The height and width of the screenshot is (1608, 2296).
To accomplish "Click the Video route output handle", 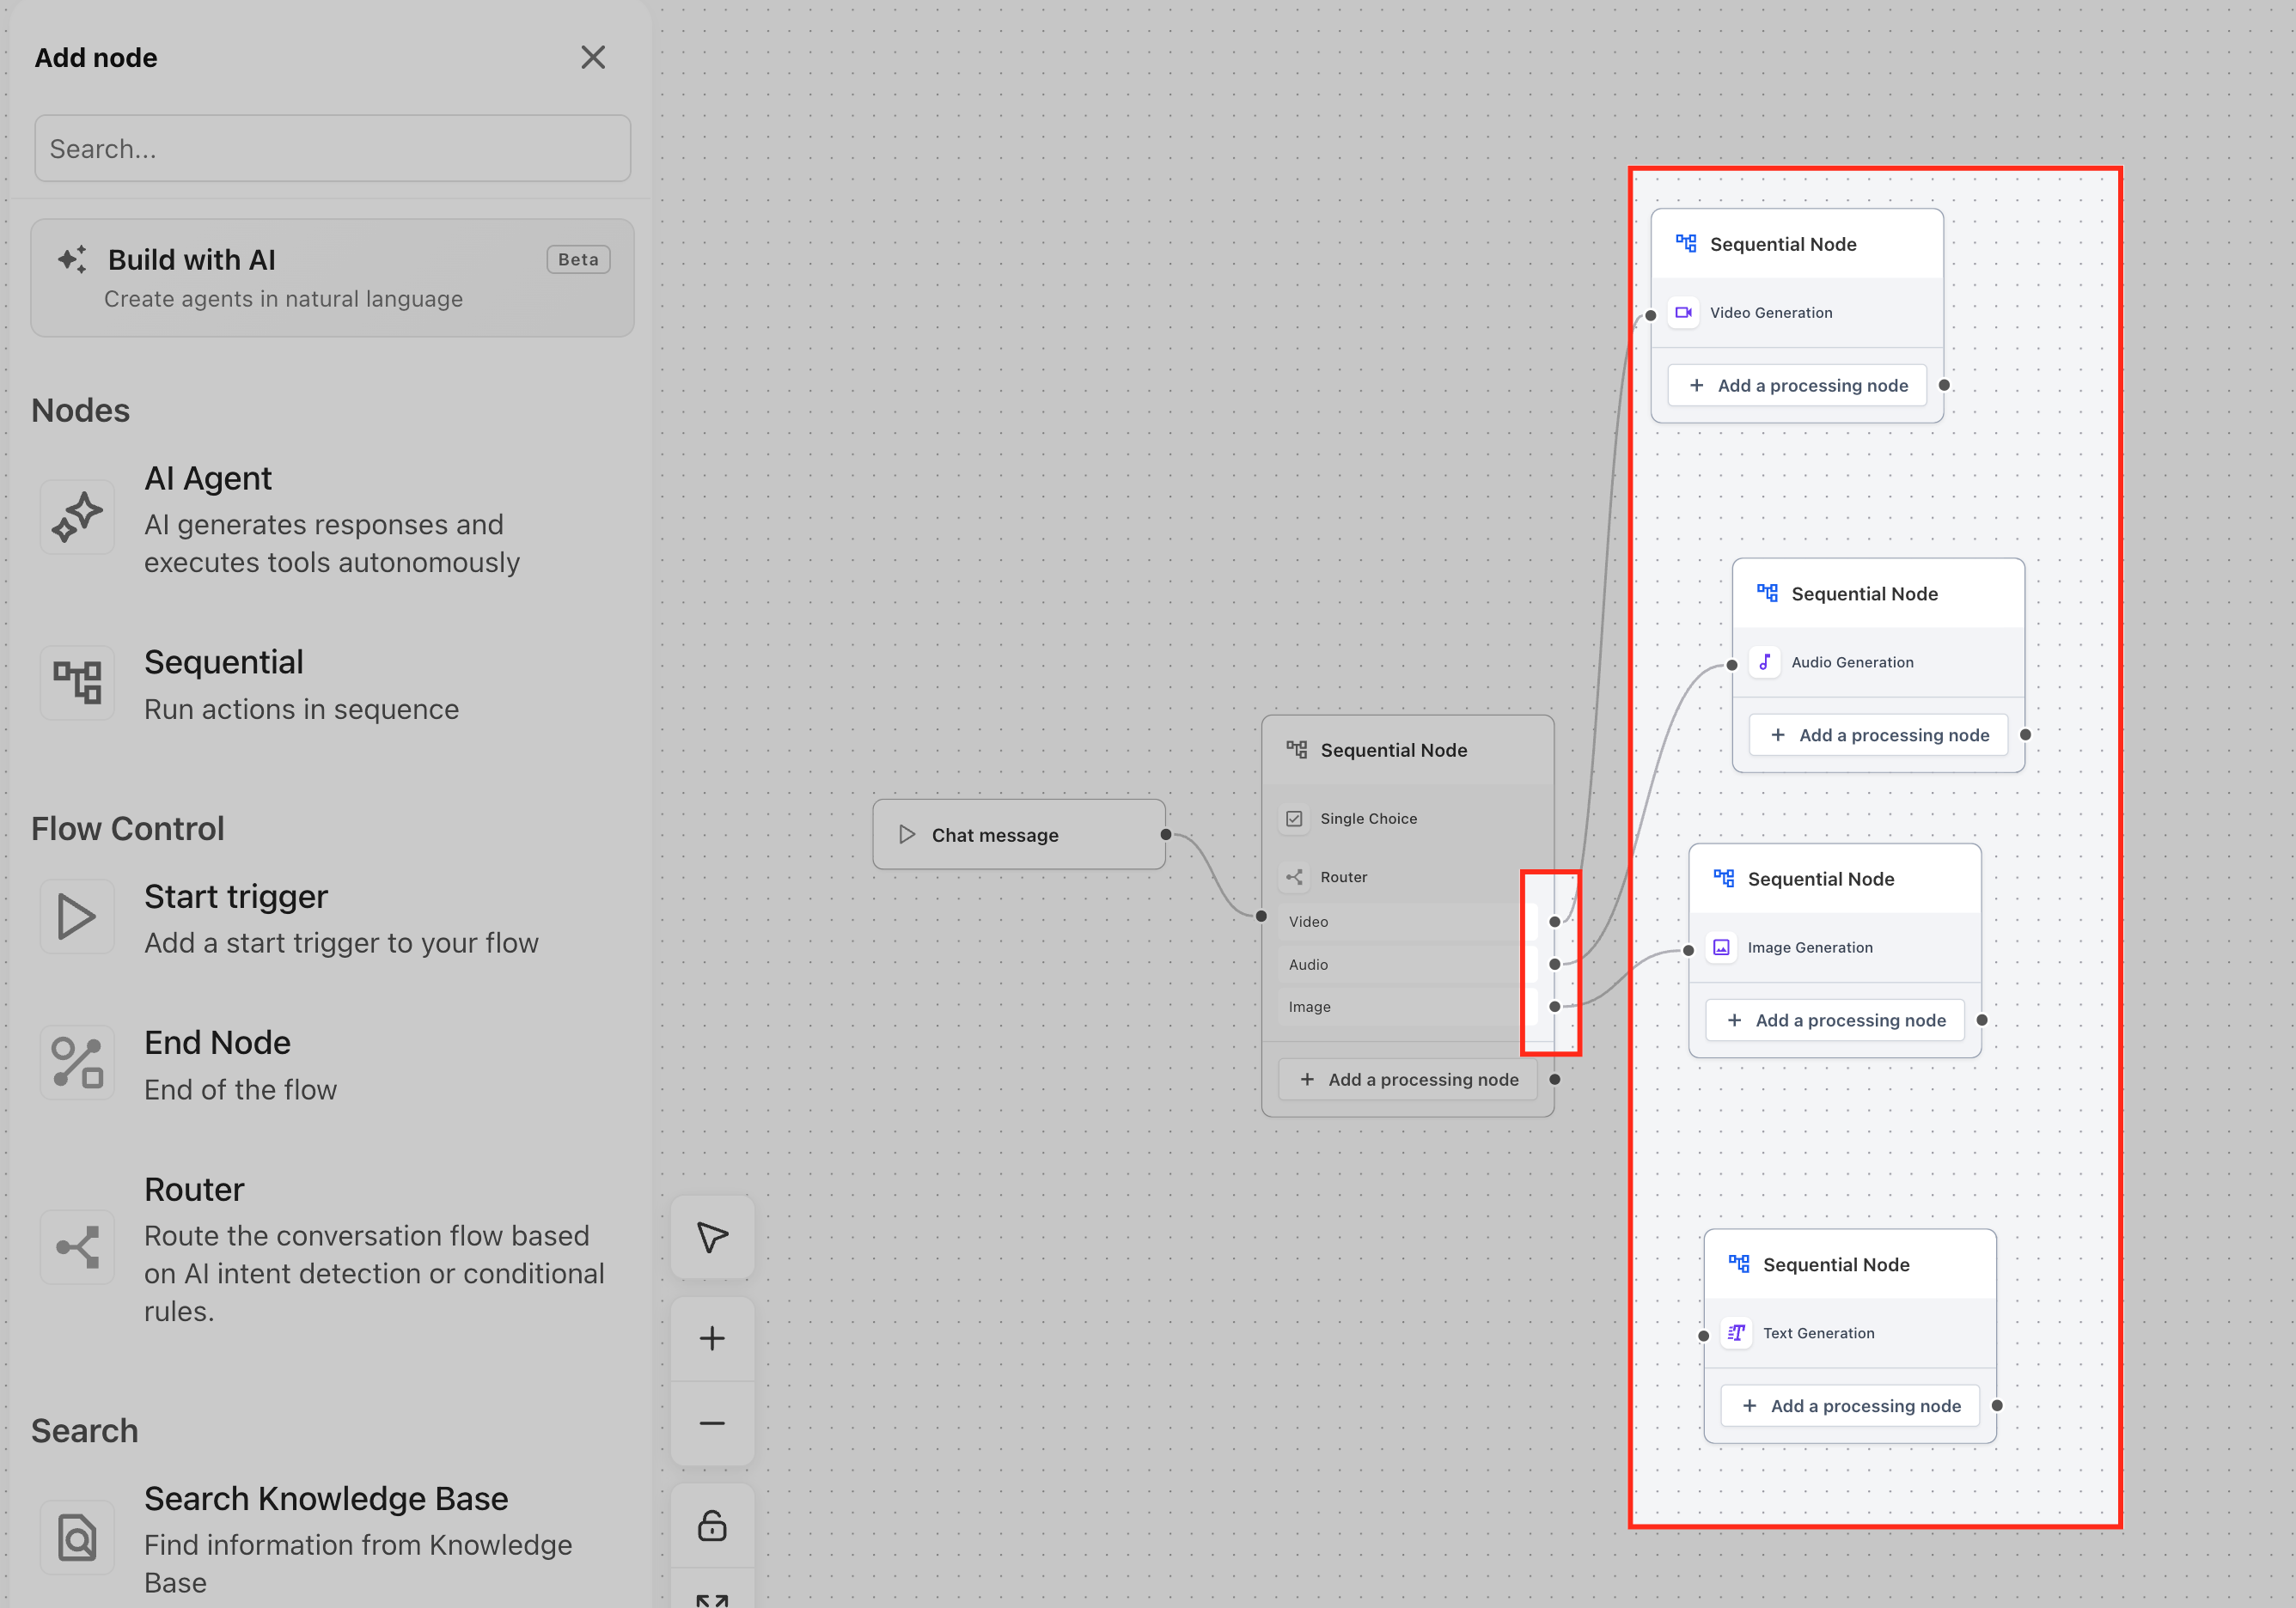I will tap(1554, 922).
